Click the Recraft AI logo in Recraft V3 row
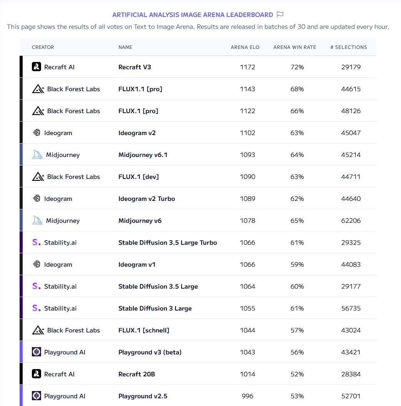The width and height of the screenshot is (401, 406). pyautogui.click(x=36, y=67)
